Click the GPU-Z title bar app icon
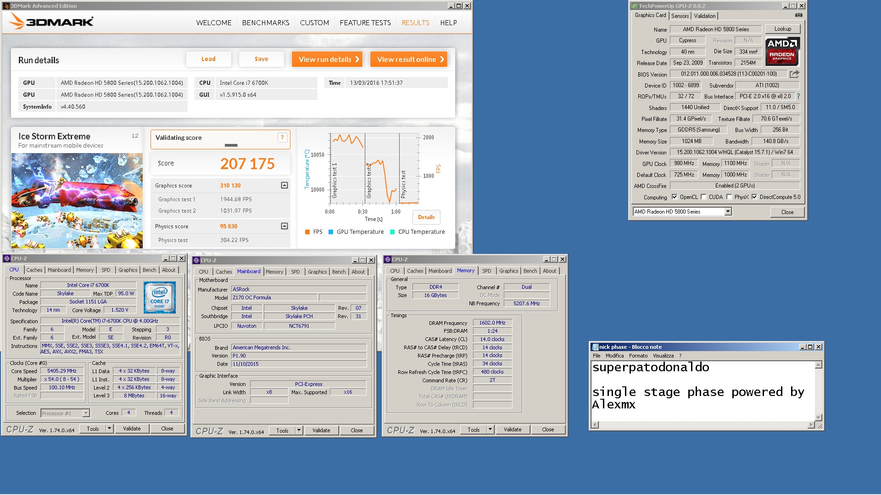This screenshot has height=495, width=881. [635, 6]
